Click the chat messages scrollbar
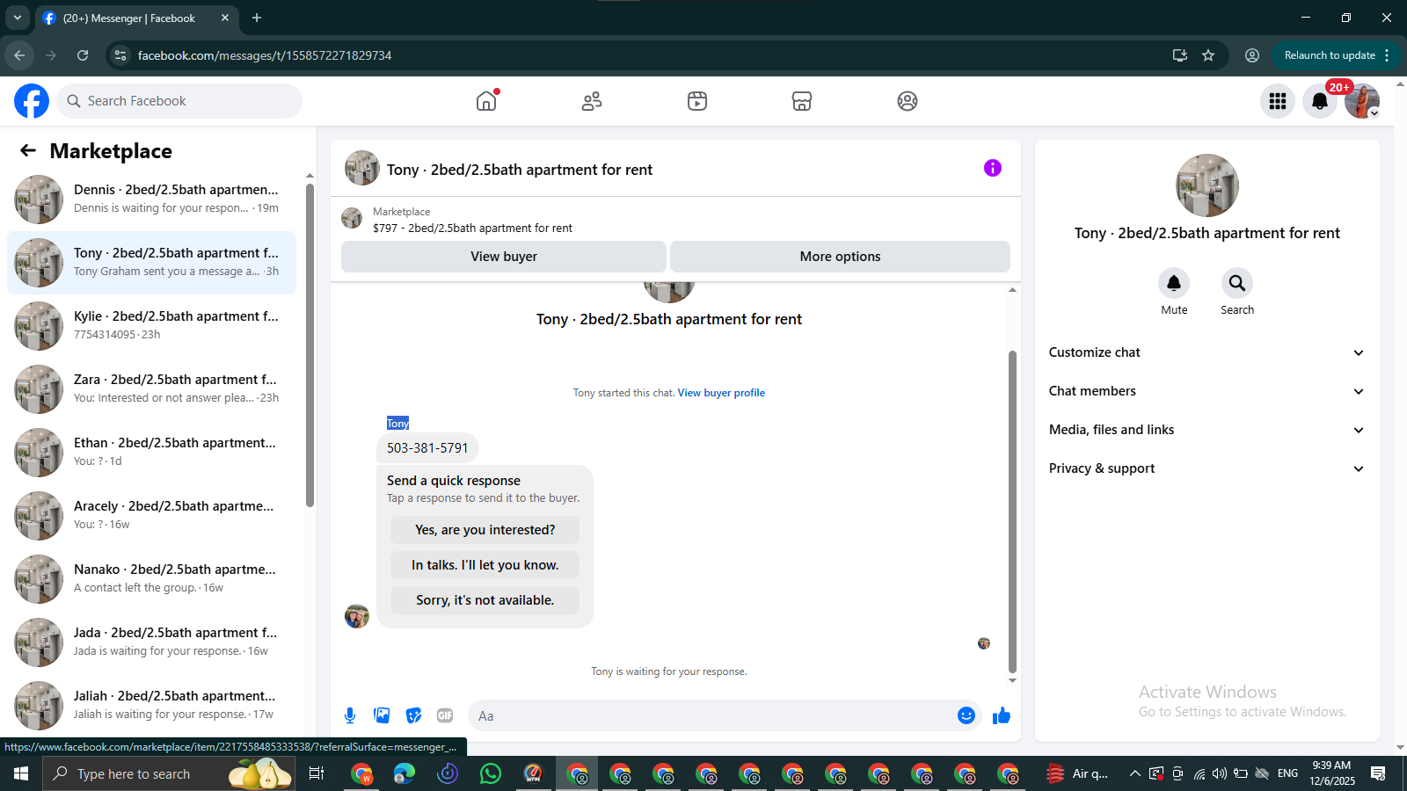Image resolution: width=1407 pixels, height=791 pixels. (x=1012, y=511)
